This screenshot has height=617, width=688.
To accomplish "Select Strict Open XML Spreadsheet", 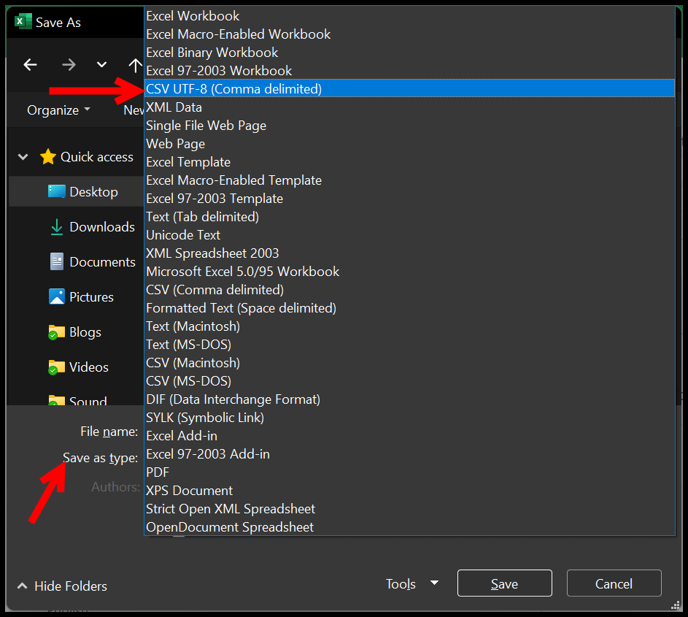I will [409, 509].
